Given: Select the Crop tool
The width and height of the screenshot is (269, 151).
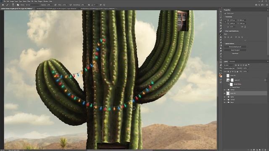Looking at the screenshot, I should click(221, 23).
